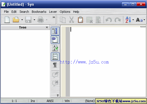The height and width of the screenshot is (104, 147).
Task: Change case with the Aa icon
Action: coord(139,20)
